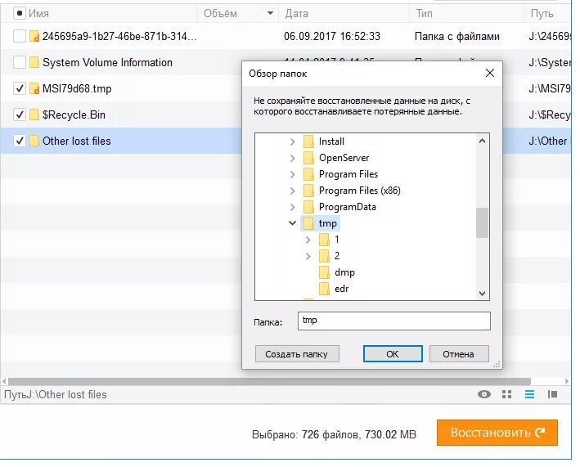Click the ProgramData folder icon in tree
This screenshot has width=580, height=467.
click(x=308, y=207)
